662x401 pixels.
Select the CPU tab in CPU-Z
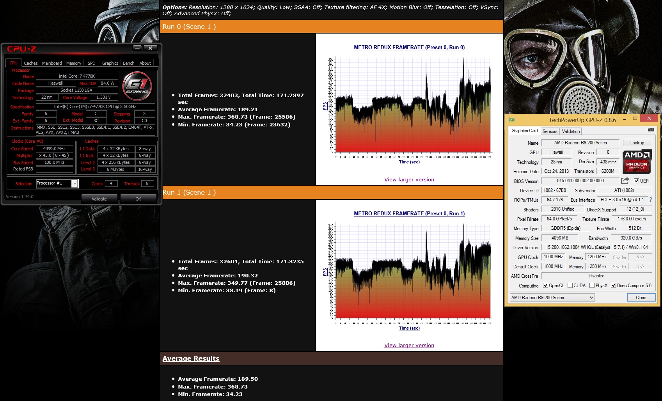tap(14, 63)
